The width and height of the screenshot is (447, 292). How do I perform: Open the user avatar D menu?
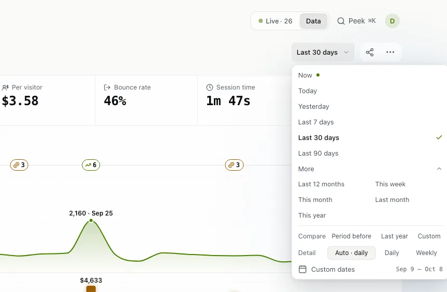point(392,21)
